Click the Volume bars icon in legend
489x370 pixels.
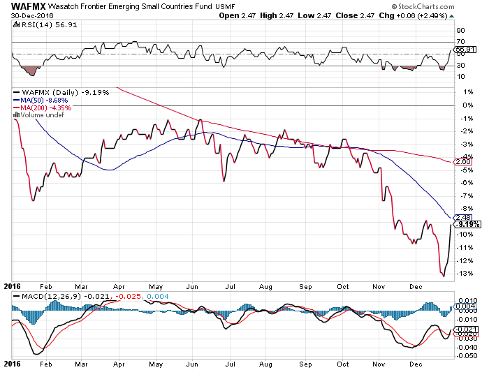point(17,115)
